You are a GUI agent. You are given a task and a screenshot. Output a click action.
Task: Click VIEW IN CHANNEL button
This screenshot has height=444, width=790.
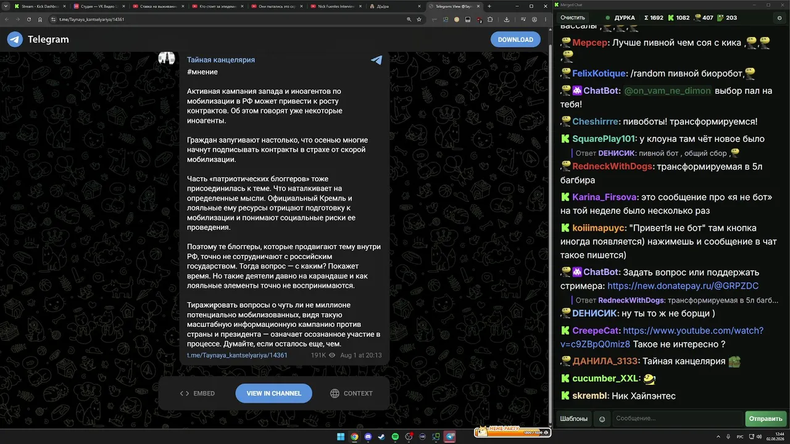pos(274,393)
